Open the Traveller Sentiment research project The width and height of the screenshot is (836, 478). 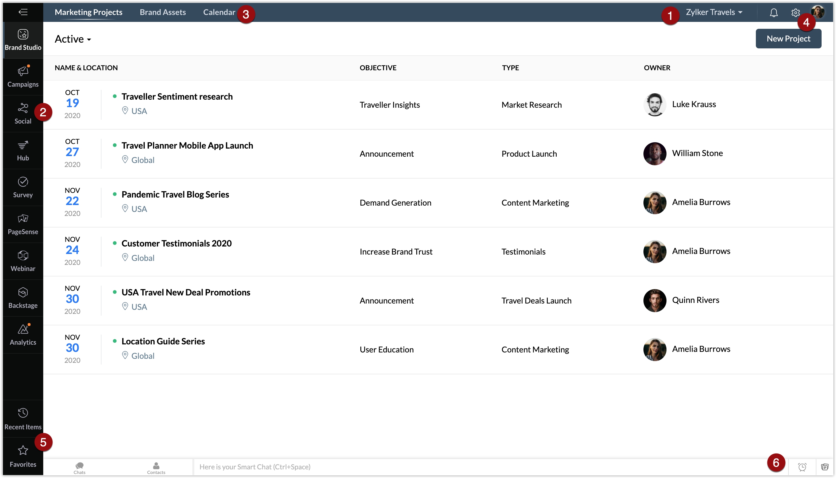[177, 96]
